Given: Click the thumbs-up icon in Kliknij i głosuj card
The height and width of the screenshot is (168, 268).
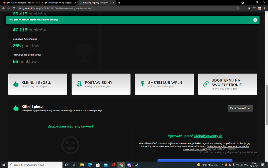Looking at the screenshot, I should coord(16,84).
